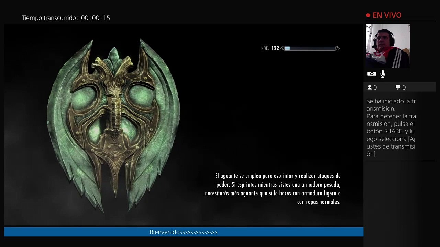Open the comments speech bubble icon

(398, 87)
